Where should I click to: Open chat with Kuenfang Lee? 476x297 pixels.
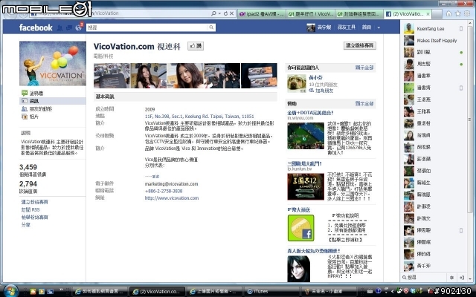click(x=434, y=29)
